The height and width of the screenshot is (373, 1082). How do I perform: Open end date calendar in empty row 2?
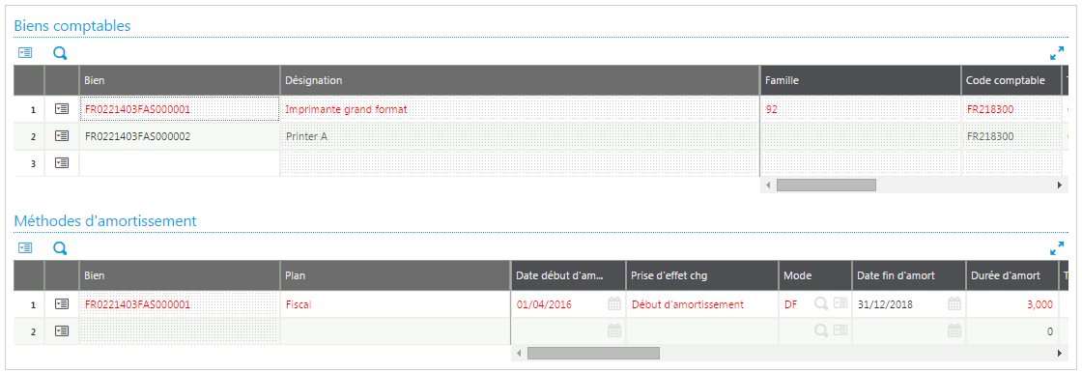point(954,330)
